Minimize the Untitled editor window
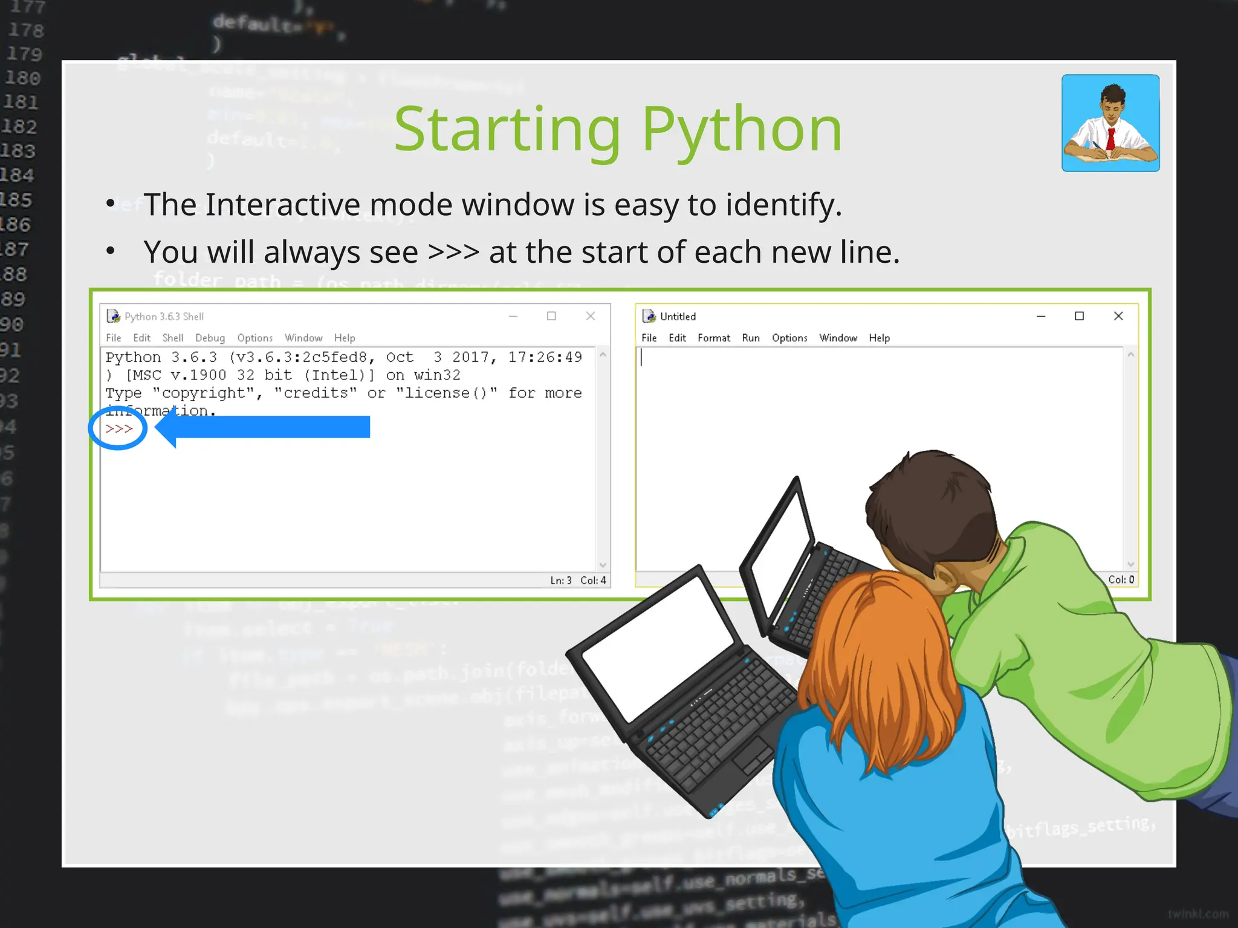This screenshot has width=1238, height=928. [1041, 316]
